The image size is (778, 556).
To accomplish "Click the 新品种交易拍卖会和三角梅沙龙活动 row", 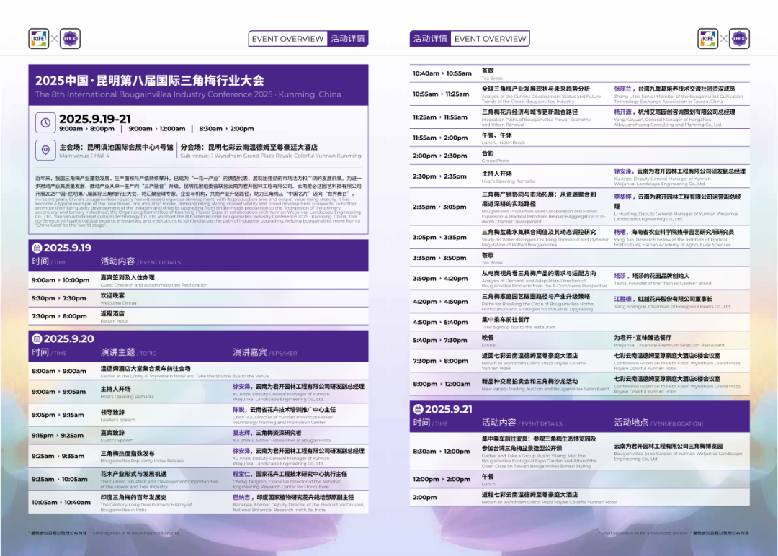I will [579, 384].
